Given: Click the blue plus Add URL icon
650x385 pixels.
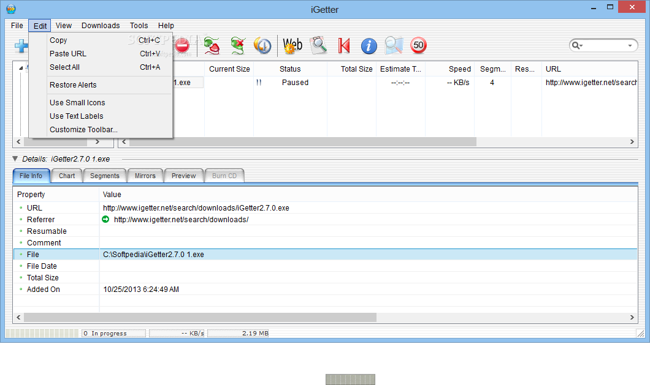Looking at the screenshot, I should point(21,45).
